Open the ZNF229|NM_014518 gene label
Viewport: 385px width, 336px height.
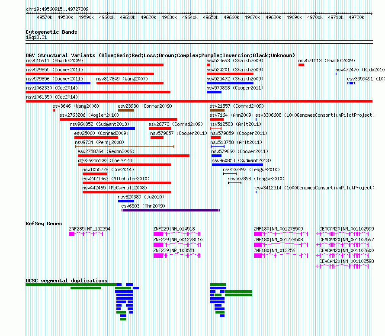pyautogui.click(x=174, y=229)
